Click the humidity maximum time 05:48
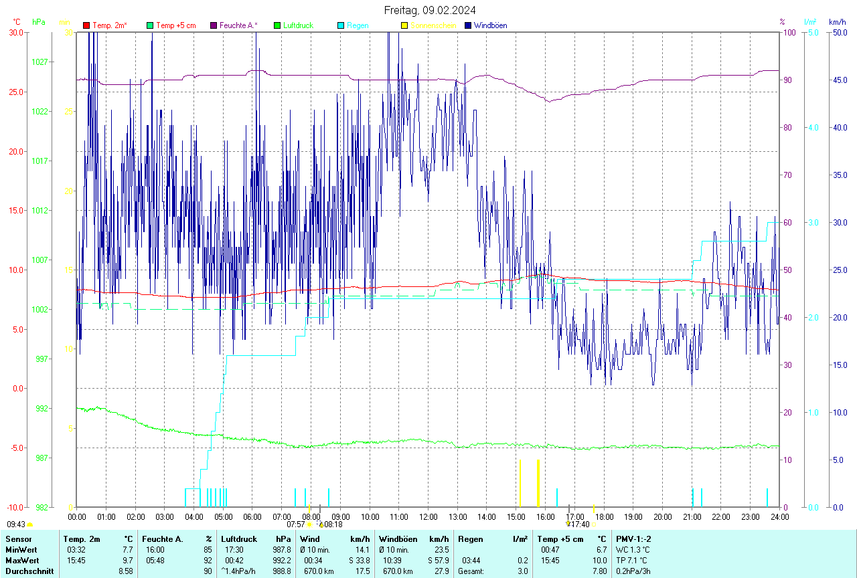This screenshot has height=578, width=857. pos(155,561)
